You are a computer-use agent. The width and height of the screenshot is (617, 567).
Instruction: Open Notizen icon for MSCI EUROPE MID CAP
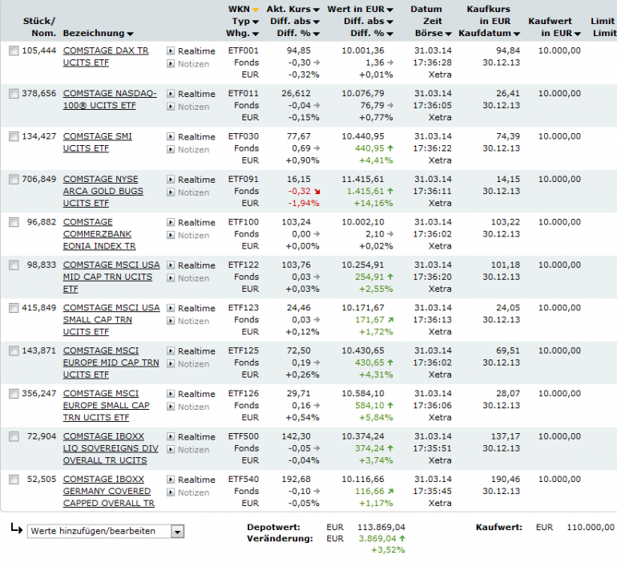point(171,364)
